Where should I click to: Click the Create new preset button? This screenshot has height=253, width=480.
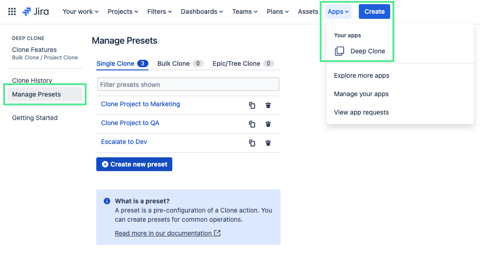[134, 164]
